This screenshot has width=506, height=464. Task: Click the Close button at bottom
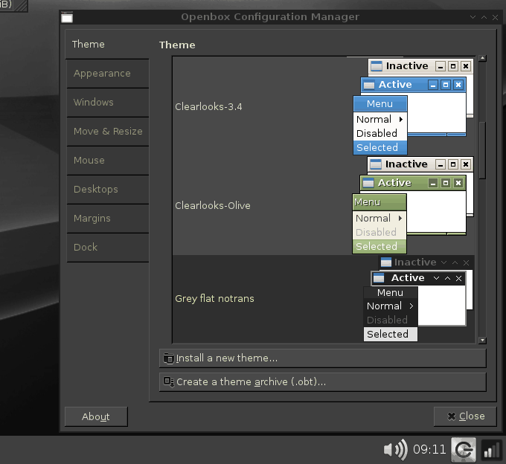(x=465, y=416)
